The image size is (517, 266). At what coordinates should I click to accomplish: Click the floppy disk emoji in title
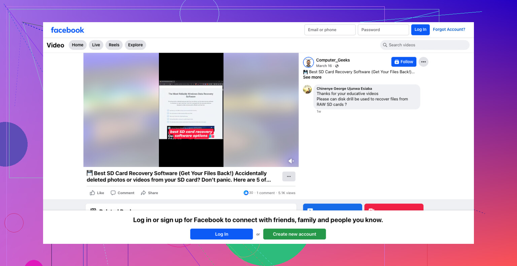pyautogui.click(x=90, y=173)
